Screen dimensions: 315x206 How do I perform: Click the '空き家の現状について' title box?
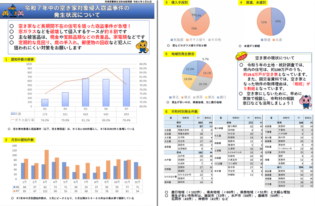tap(274, 58)
